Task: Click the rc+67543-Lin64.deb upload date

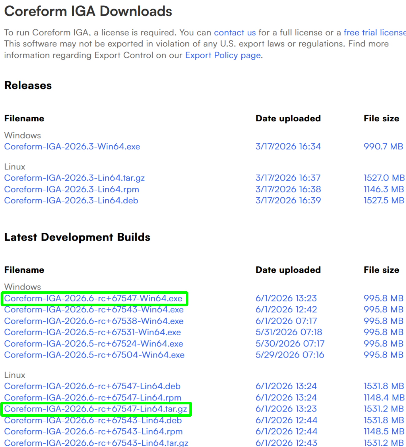Action: click(286, 420)
